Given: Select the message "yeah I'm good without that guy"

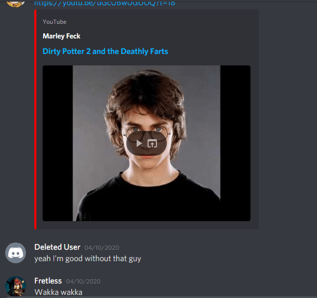Looking at the screenshot, I should pos(88,259).
